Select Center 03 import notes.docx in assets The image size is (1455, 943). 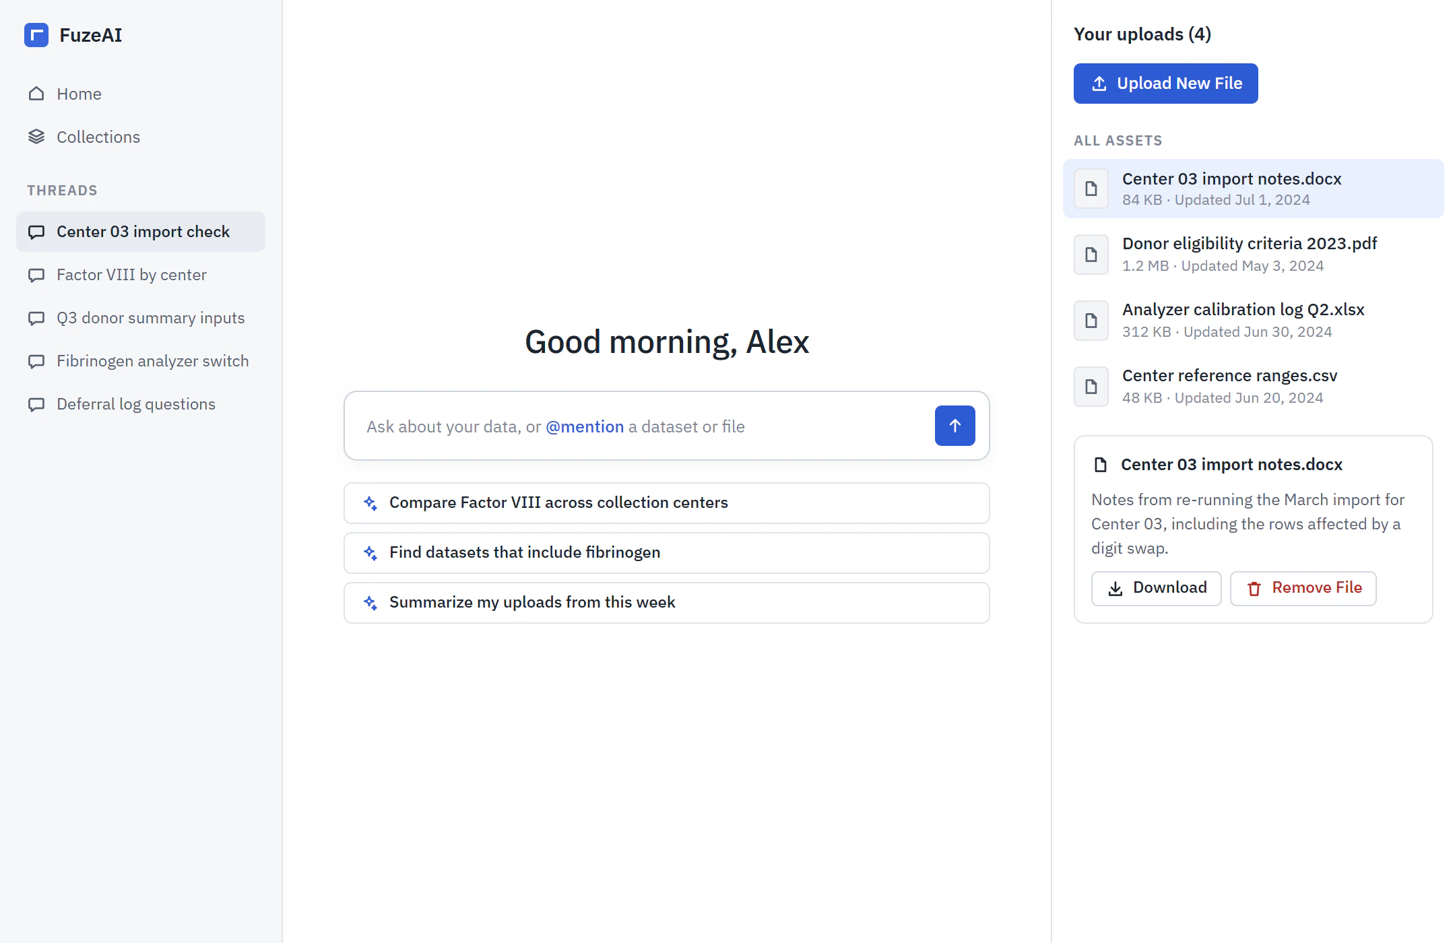(x=1253, y=189)
